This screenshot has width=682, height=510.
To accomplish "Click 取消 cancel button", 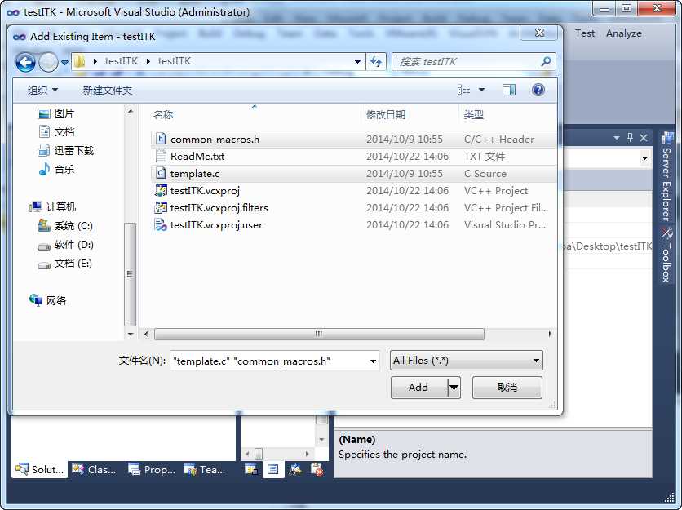I will 507,388.
